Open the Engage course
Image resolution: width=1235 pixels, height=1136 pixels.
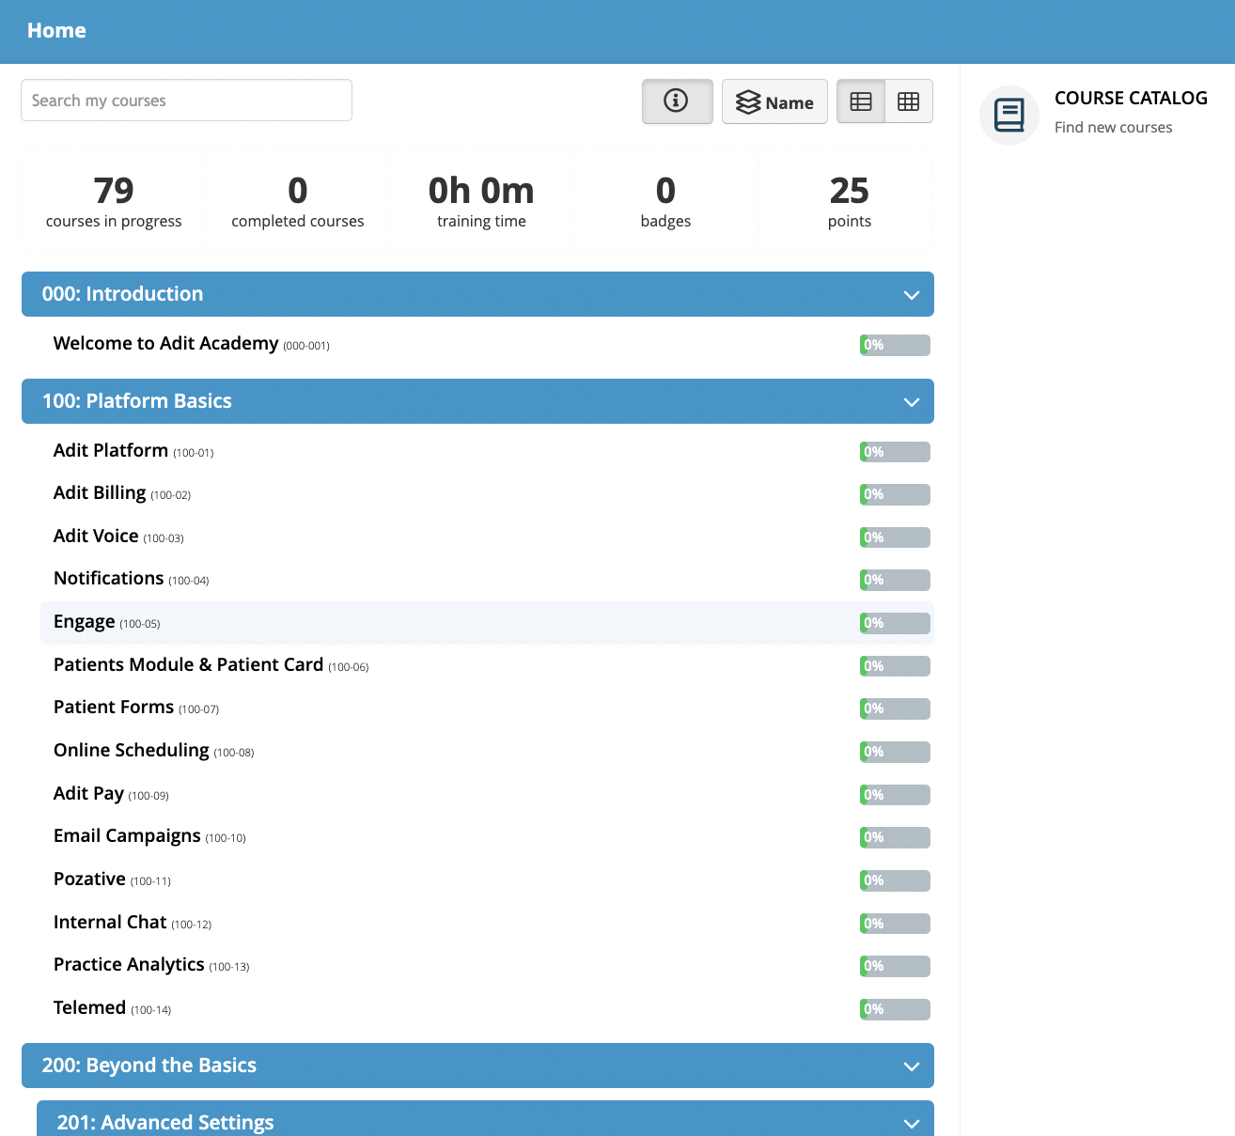85,622
